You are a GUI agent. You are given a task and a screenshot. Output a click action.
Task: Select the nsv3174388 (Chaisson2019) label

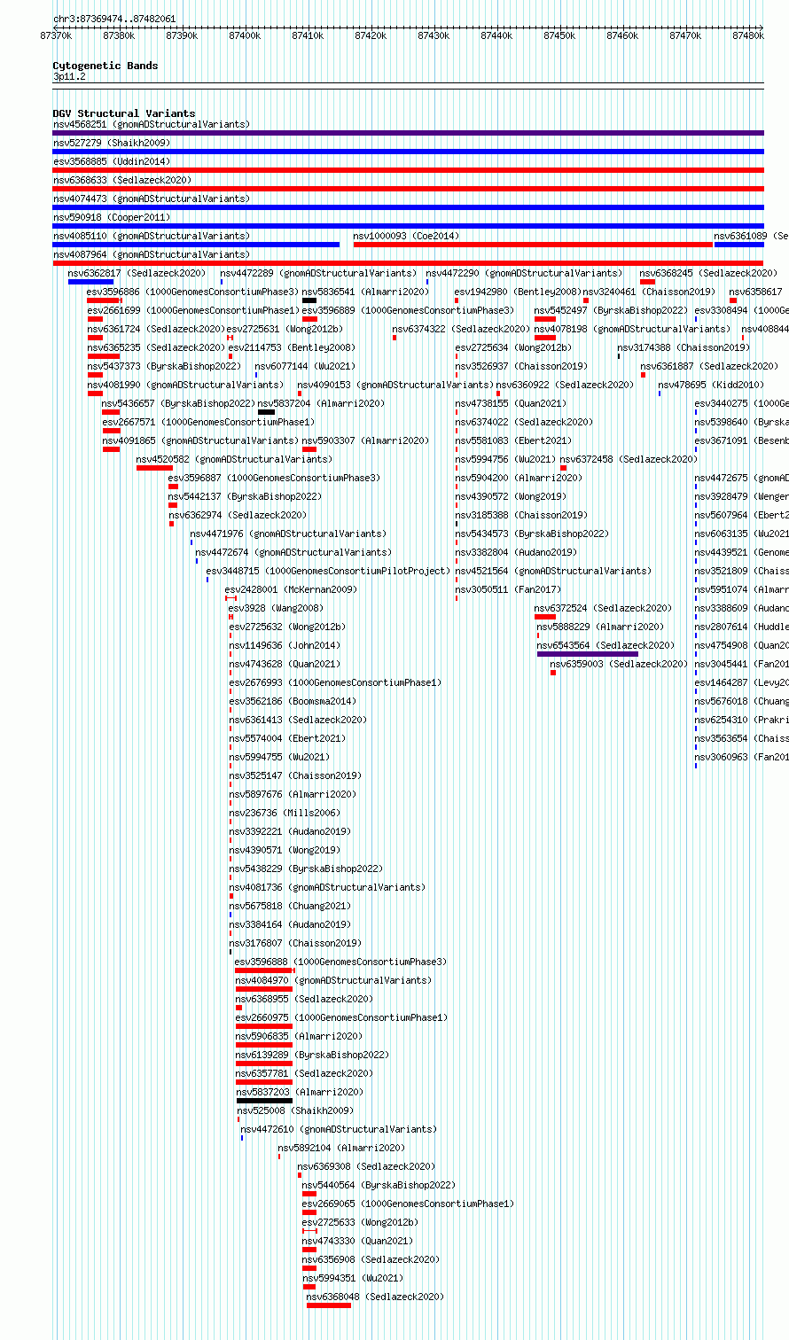tap(683, 347)
